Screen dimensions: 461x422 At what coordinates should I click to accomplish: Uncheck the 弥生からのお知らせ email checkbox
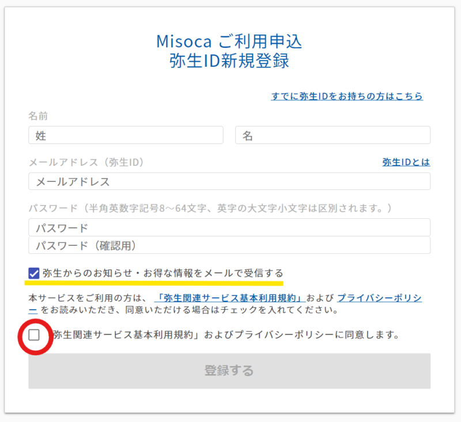pyautogui.click(x=34, y=273)
